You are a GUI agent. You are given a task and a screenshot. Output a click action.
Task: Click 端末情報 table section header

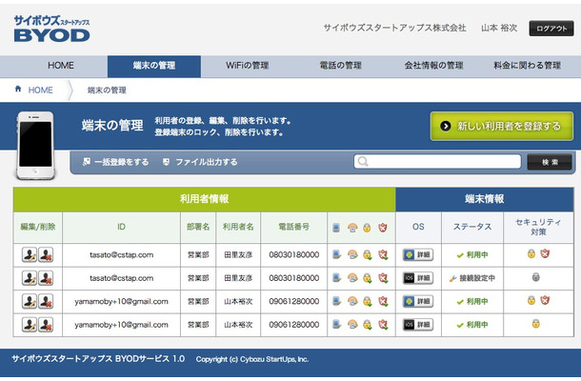pos(485,199)
